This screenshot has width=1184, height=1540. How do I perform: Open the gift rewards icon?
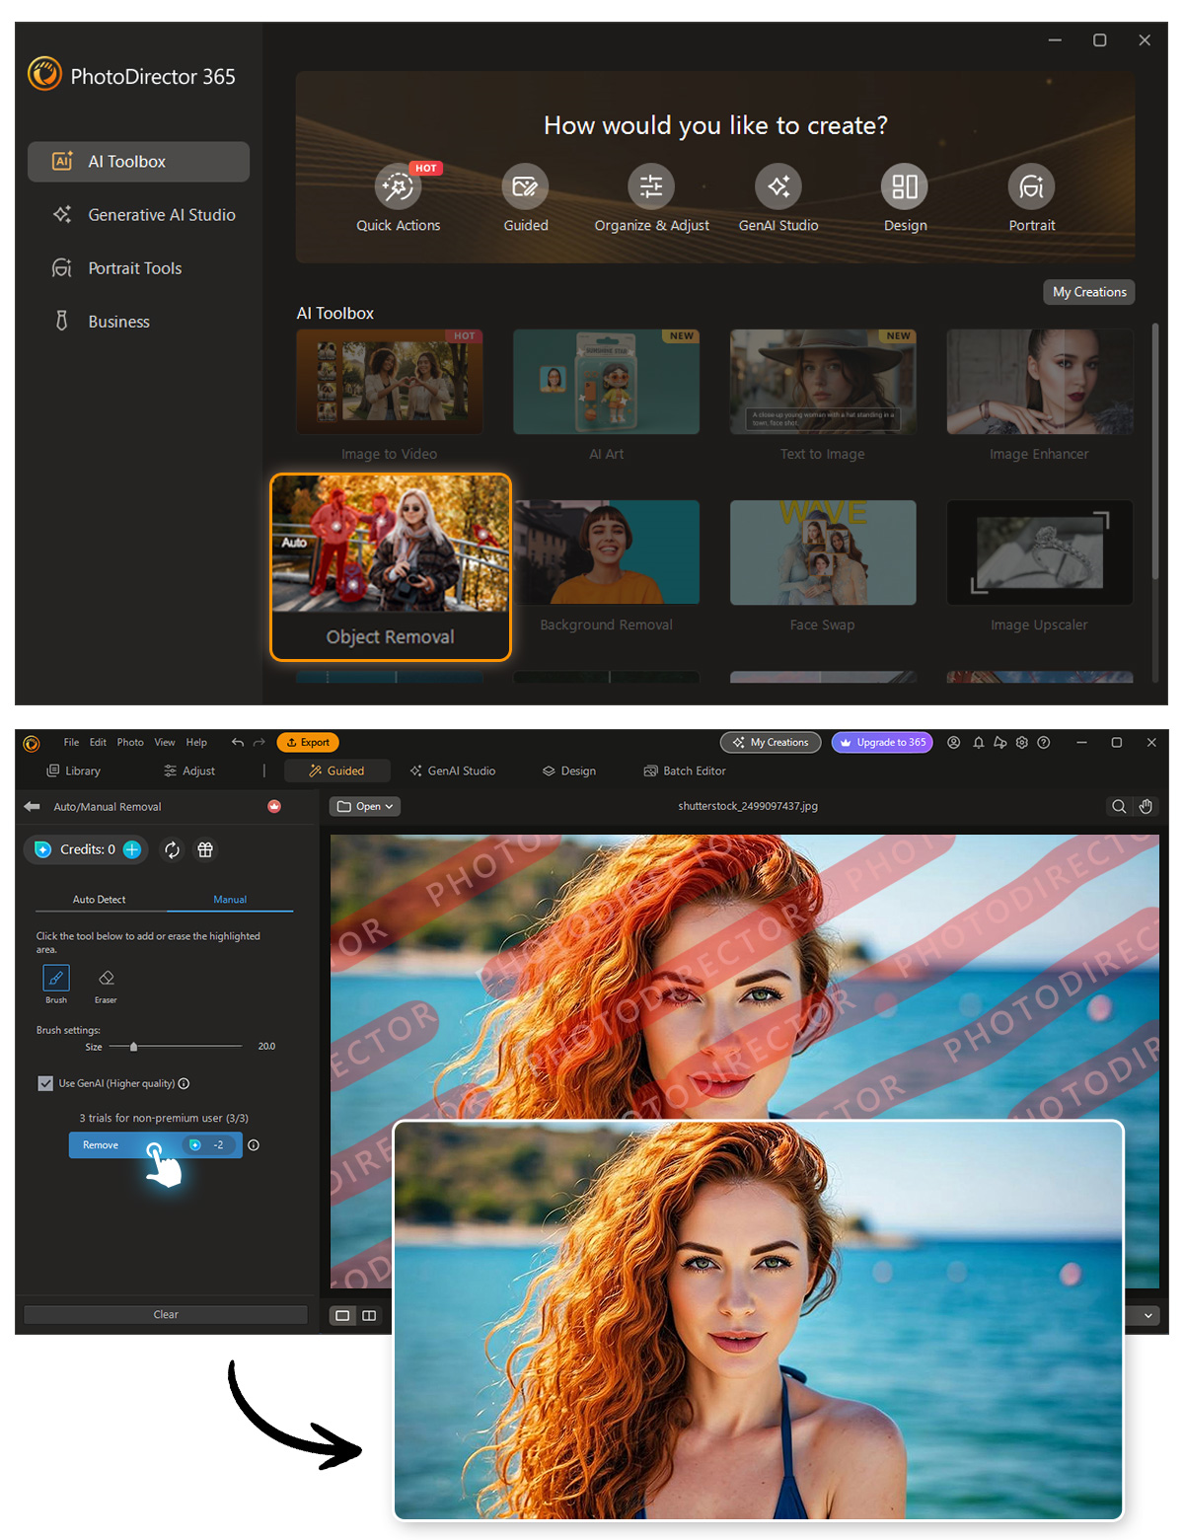[x=204, y=849]
